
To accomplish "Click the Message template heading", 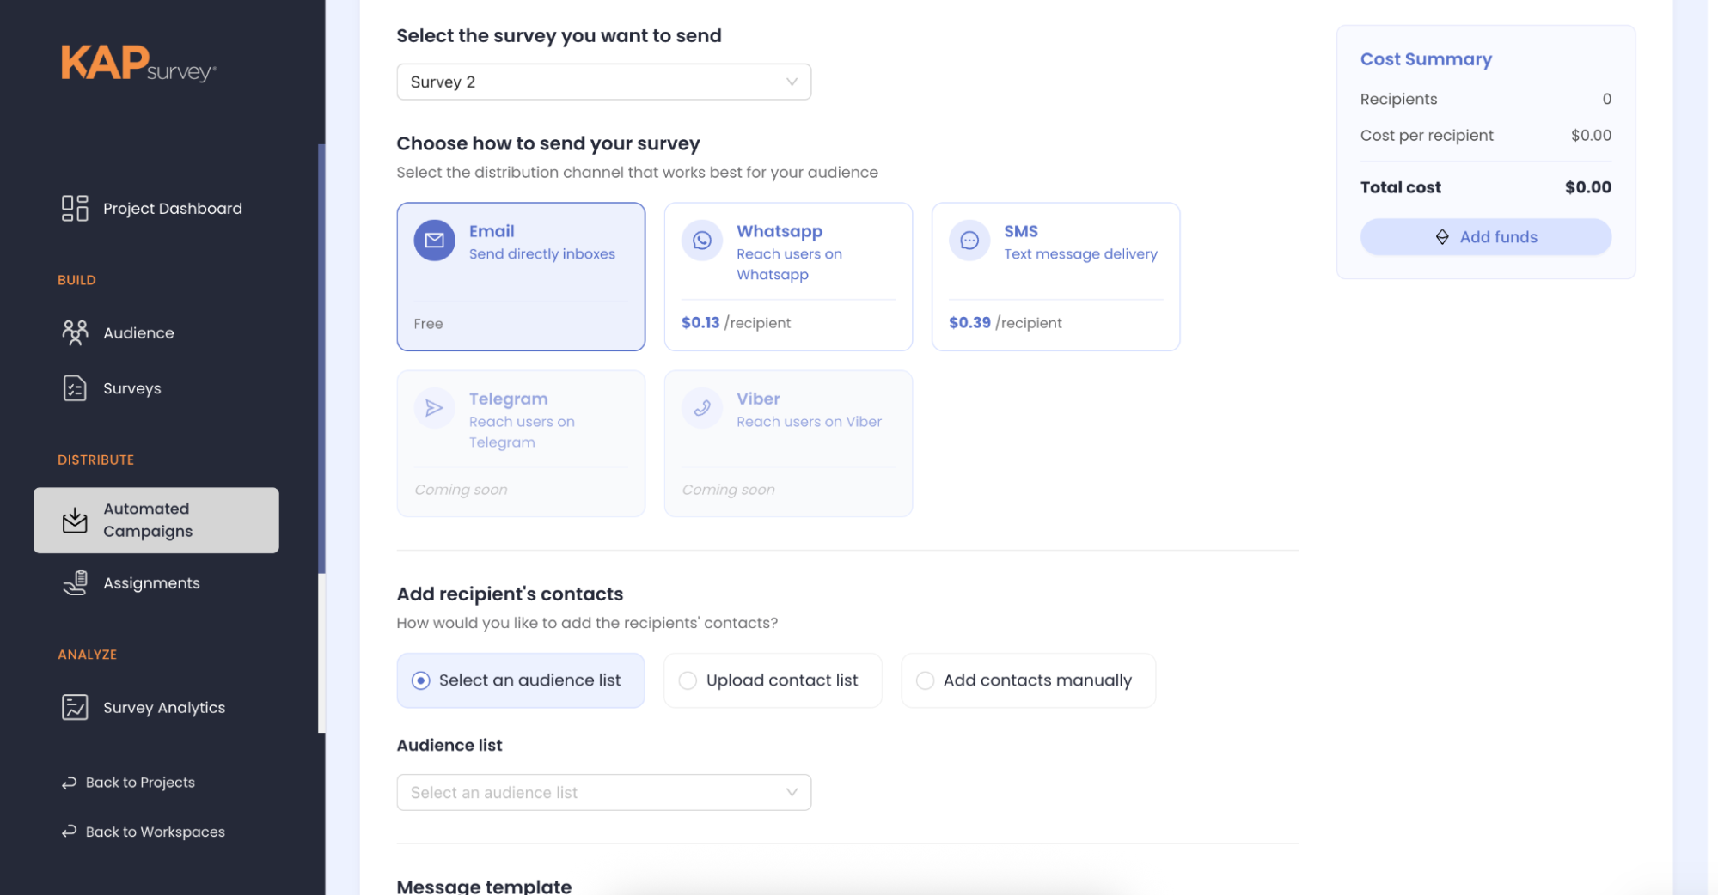I will pos(484,886).
